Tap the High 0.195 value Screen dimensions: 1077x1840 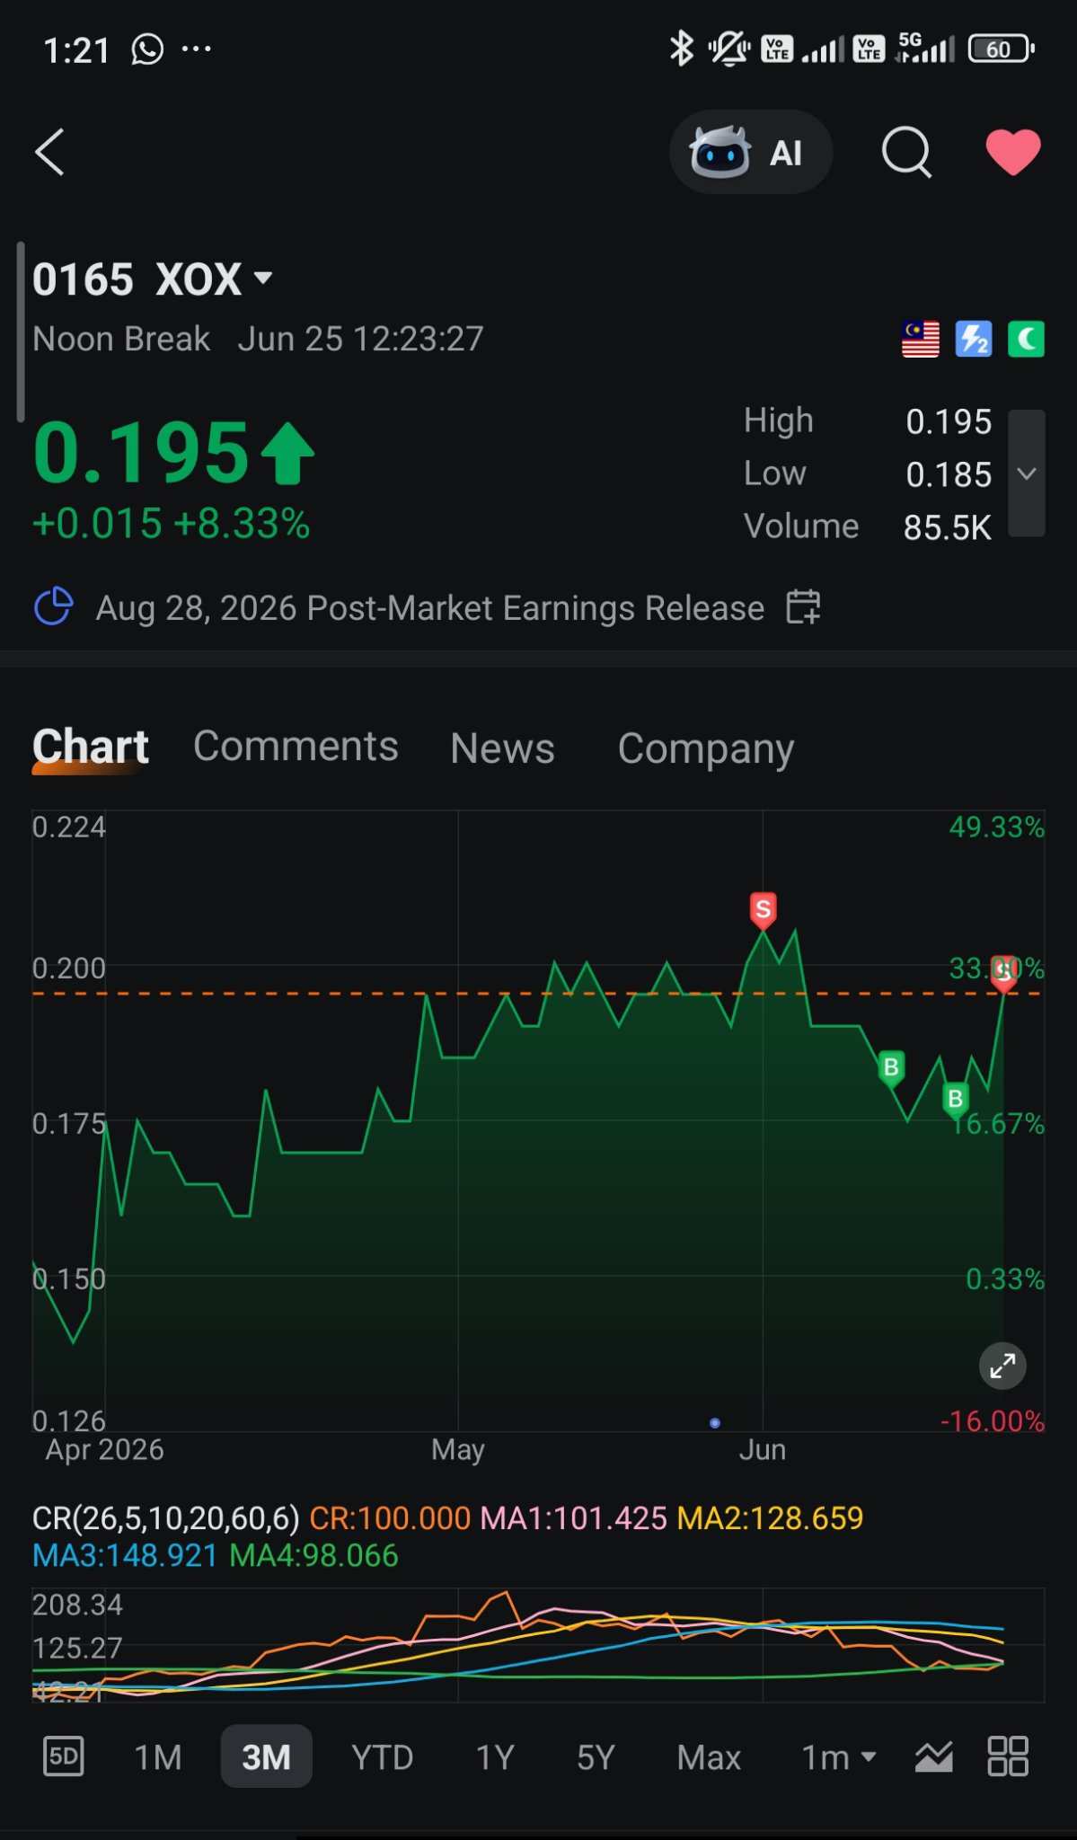pyautogui.click(x=949, y=421)
